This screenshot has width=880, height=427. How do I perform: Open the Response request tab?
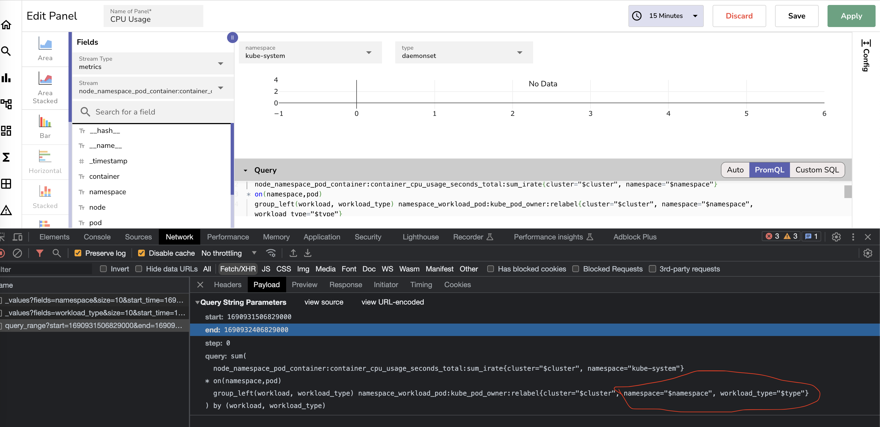346,284
